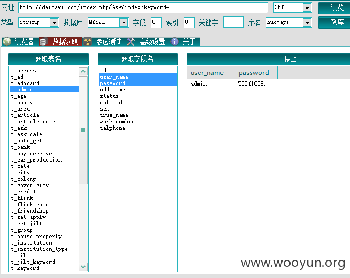Click the password column header
The image size is (350, 278).
pos(256,73)
